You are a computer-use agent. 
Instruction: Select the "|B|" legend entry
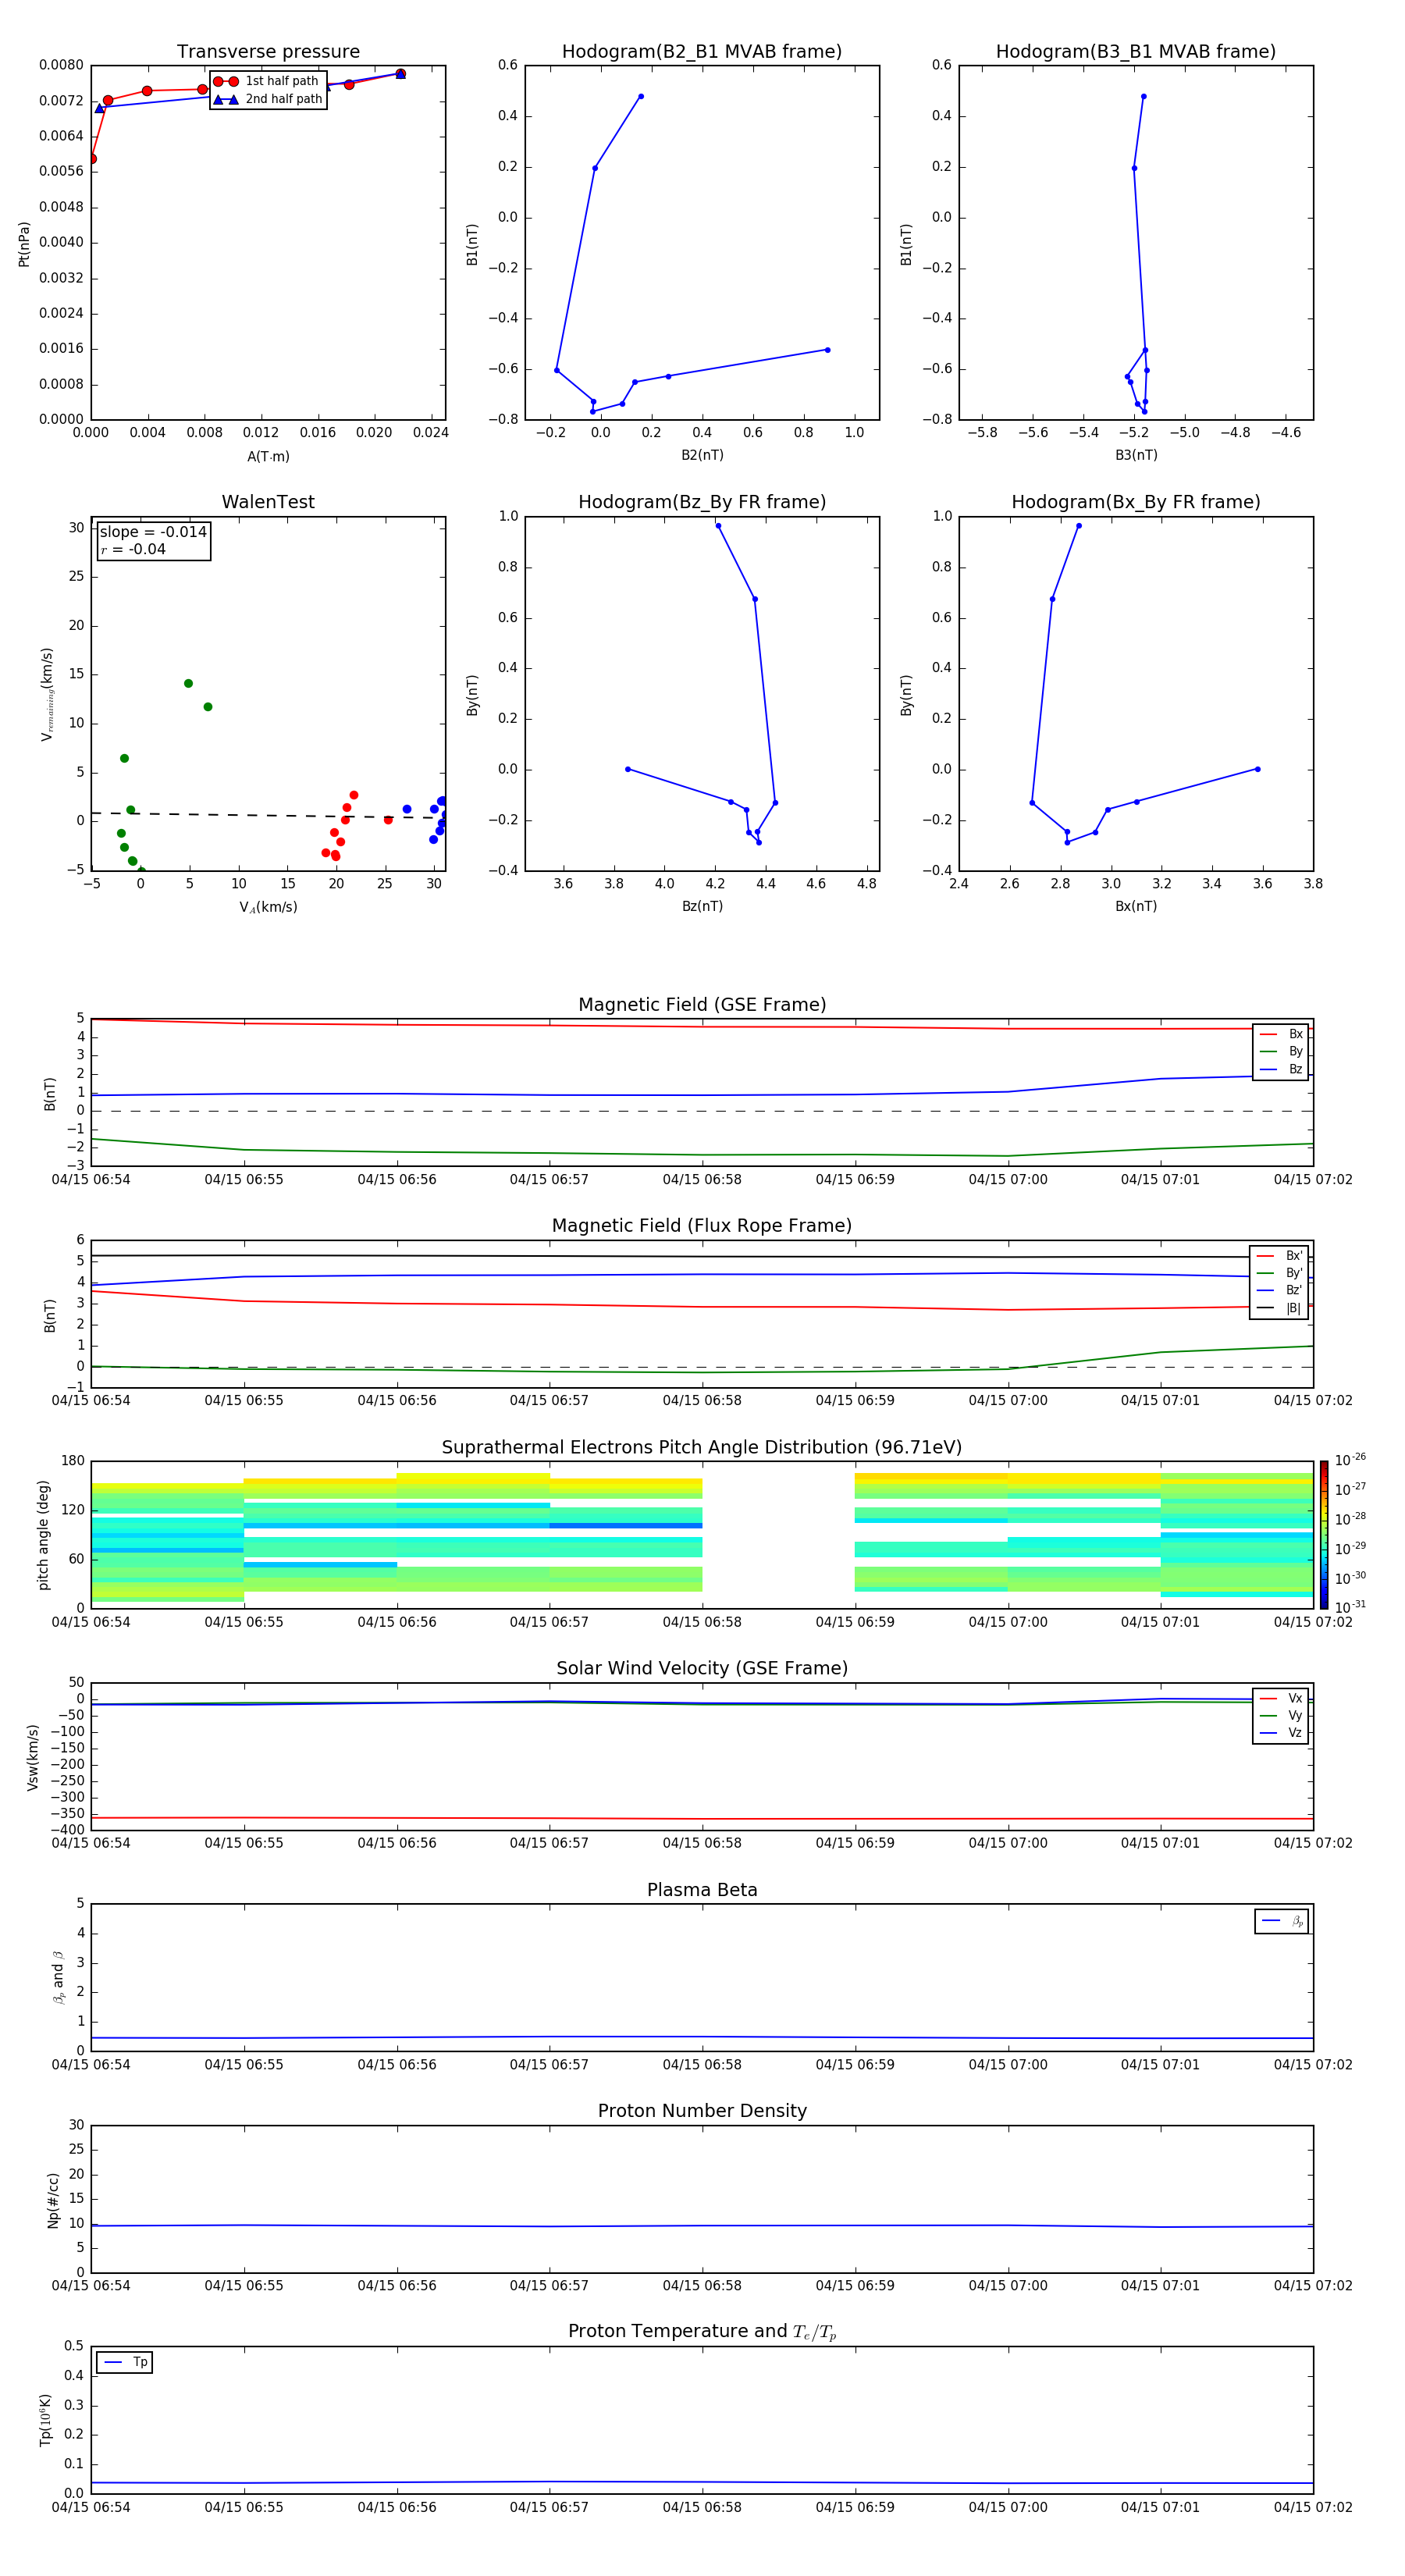[x=1279, y=1308]
